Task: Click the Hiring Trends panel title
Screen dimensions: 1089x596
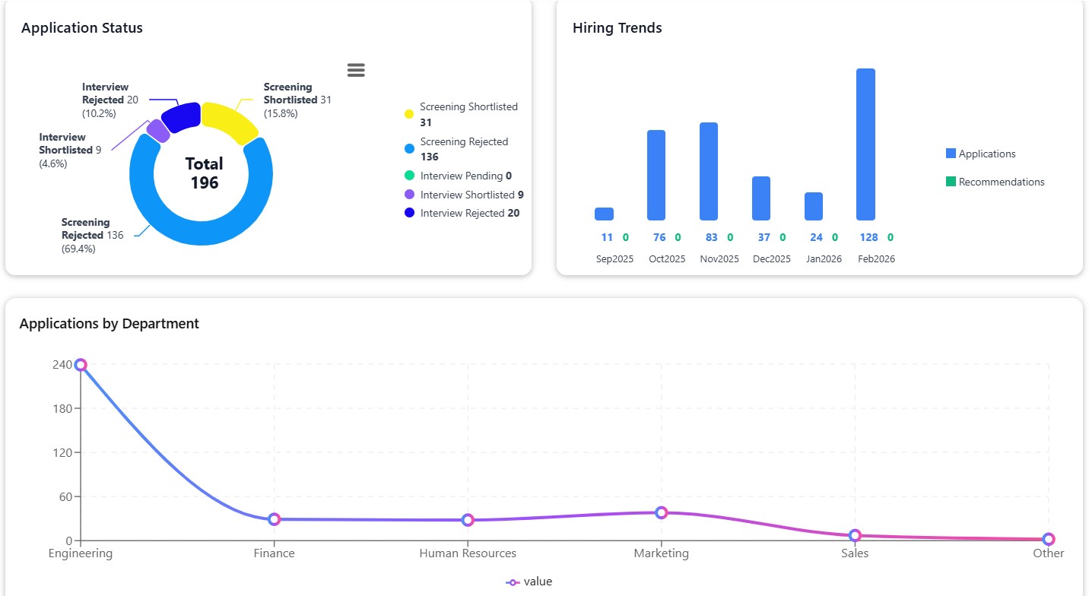Action: (617, 28)
